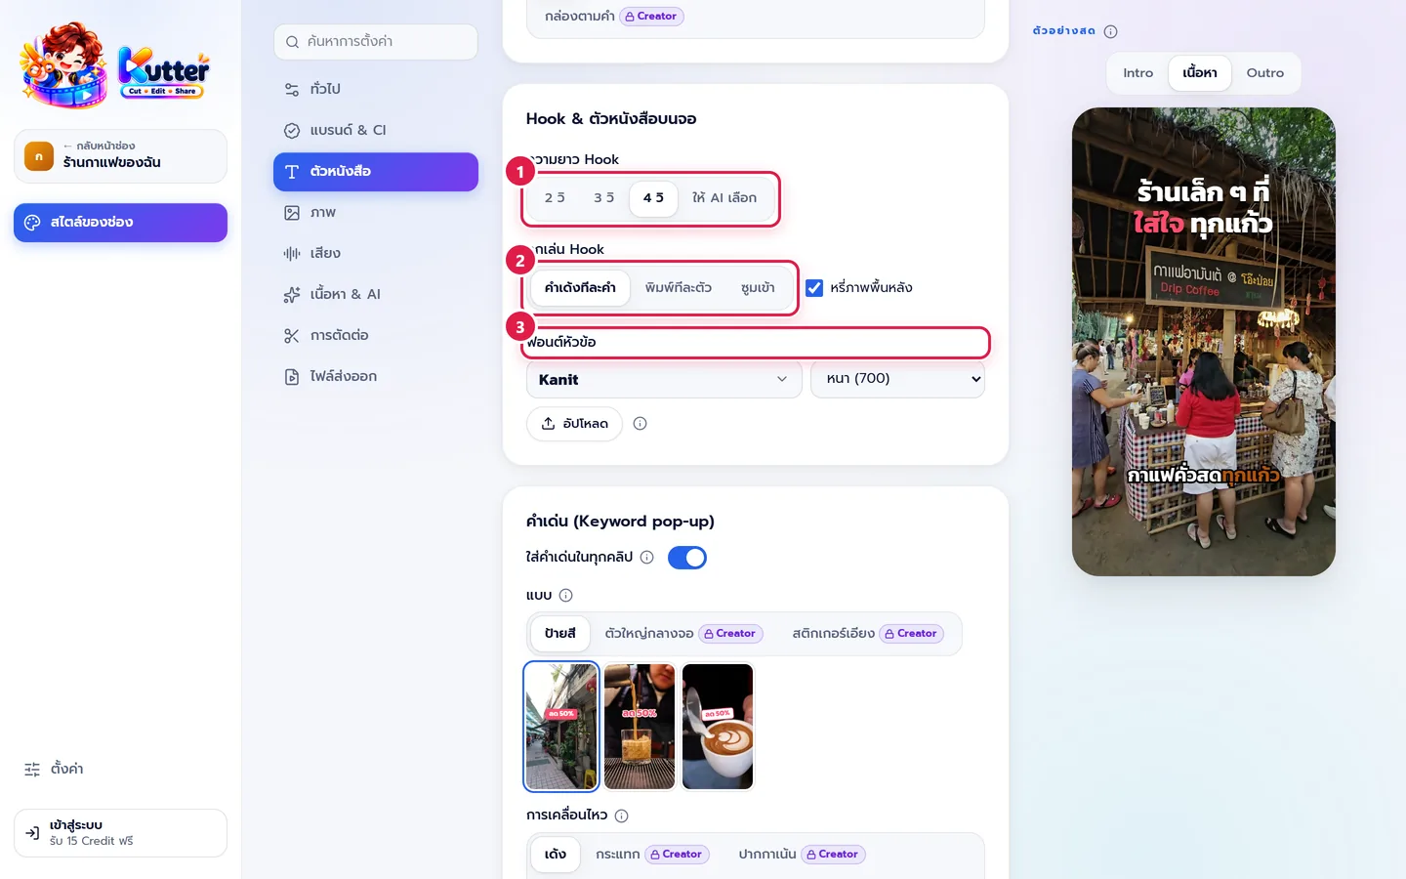This screenshot has height=879, width=1406.
Task: Select the latte art keyword style thumbnail
Action: click(718, 727)
